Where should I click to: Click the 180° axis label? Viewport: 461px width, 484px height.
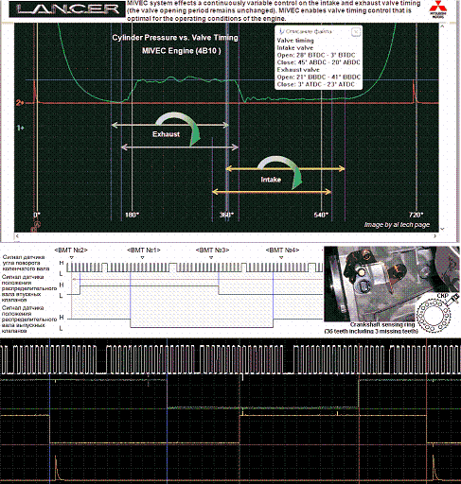[132, 215]
